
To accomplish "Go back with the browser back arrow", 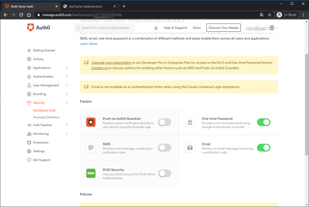I will (x=5, y=15).
